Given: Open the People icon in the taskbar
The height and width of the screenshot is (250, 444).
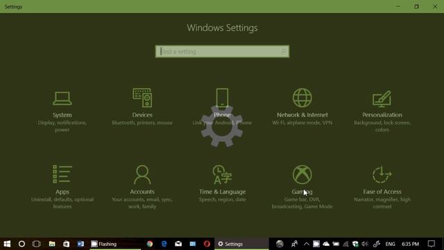Looking at the screenshot, I should [294, 244].
